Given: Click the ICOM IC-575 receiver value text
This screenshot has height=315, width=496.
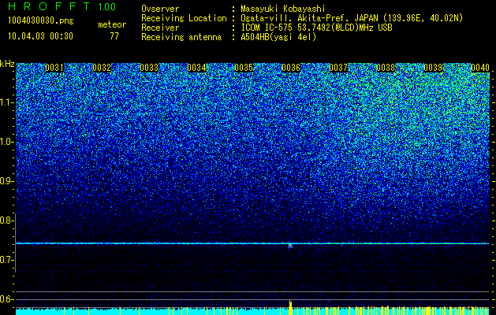Looking at the screenshot, I should pyautogui.click(x=316, y=28).
